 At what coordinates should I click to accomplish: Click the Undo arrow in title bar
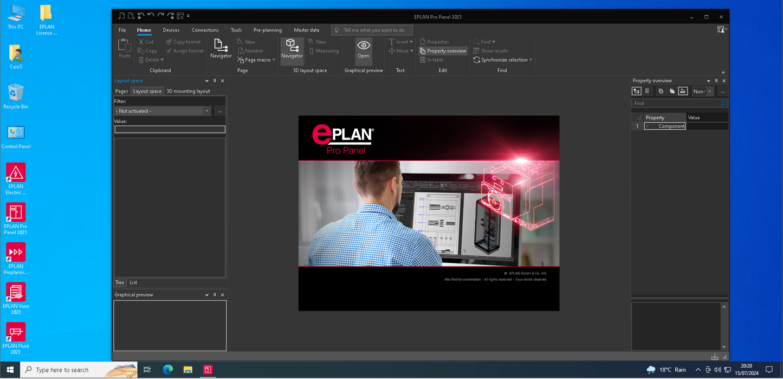tap(151, 16)
